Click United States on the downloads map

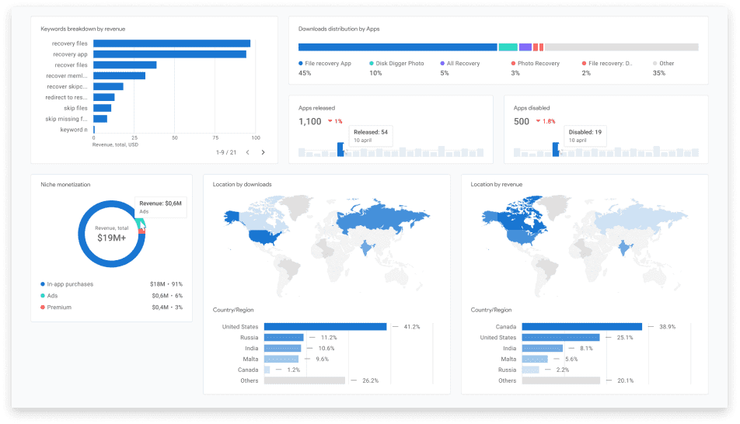coord(259,236)
